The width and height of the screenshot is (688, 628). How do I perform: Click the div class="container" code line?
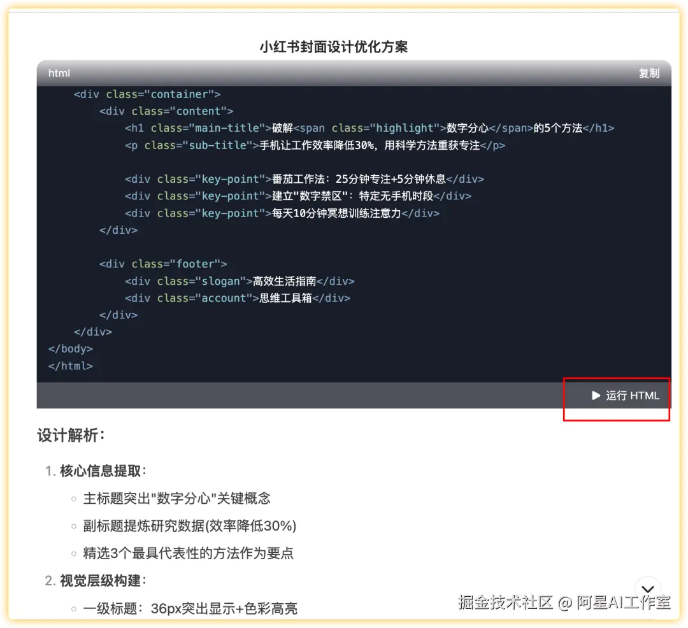147,94
